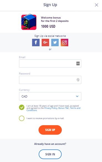Enable receiving promotions by e-mail
102x162 pixels.
tap(22, 118)
